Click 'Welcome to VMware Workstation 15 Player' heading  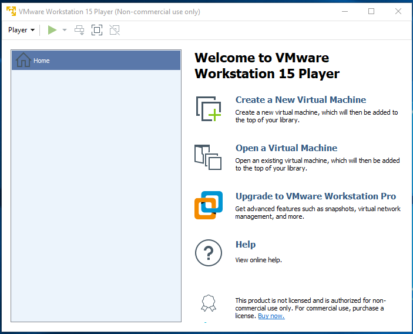[x=267, y=66]
